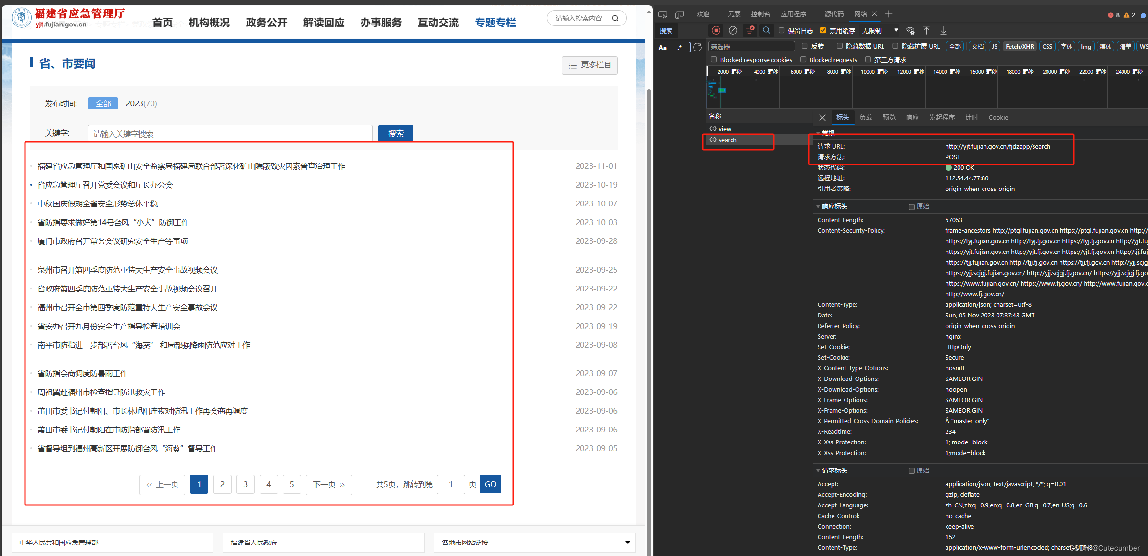
Task: Switch to the 元素 DevTools tab
Action: 734,14
